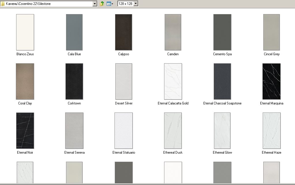
Task: Click the folder icon in path box
Action: pos(3,3)
